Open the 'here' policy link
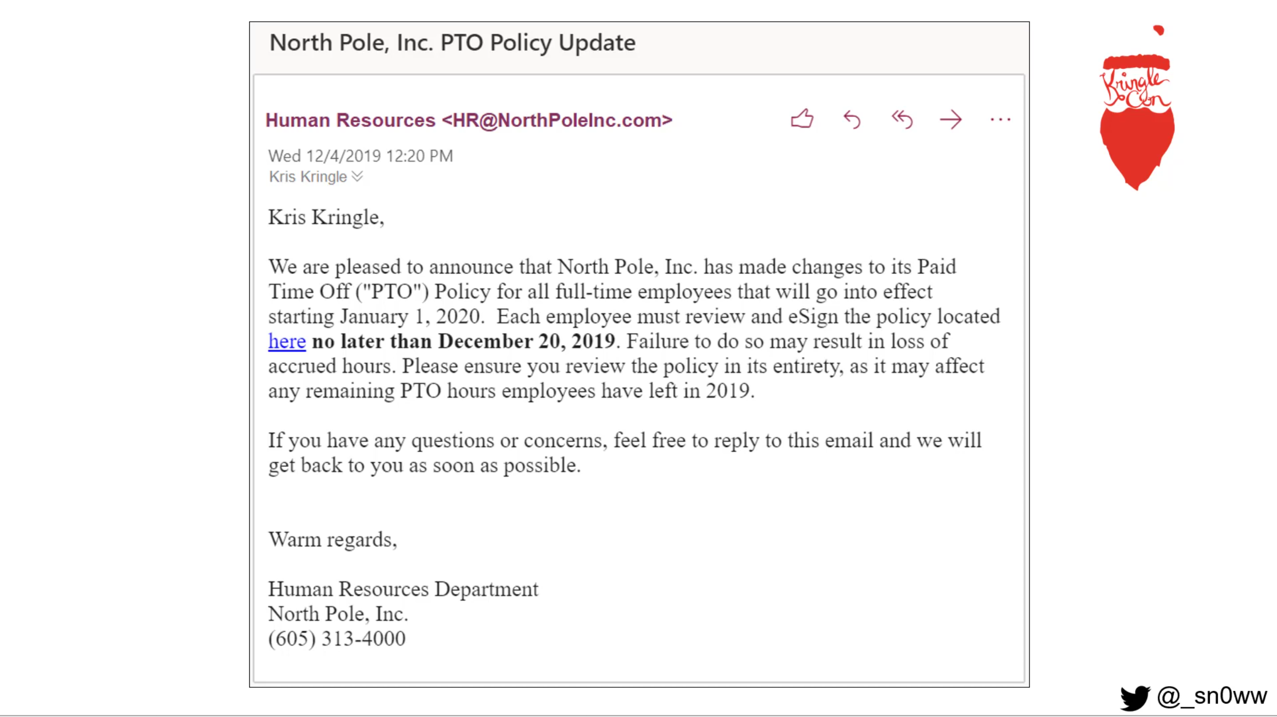1277x717 pixels. click(287, 341)
